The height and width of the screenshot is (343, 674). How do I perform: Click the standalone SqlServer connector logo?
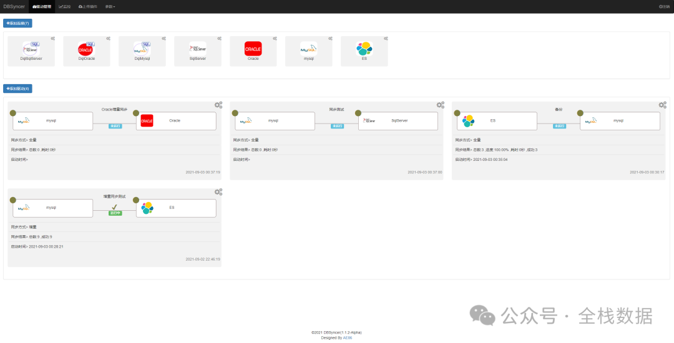click(197, 49)
